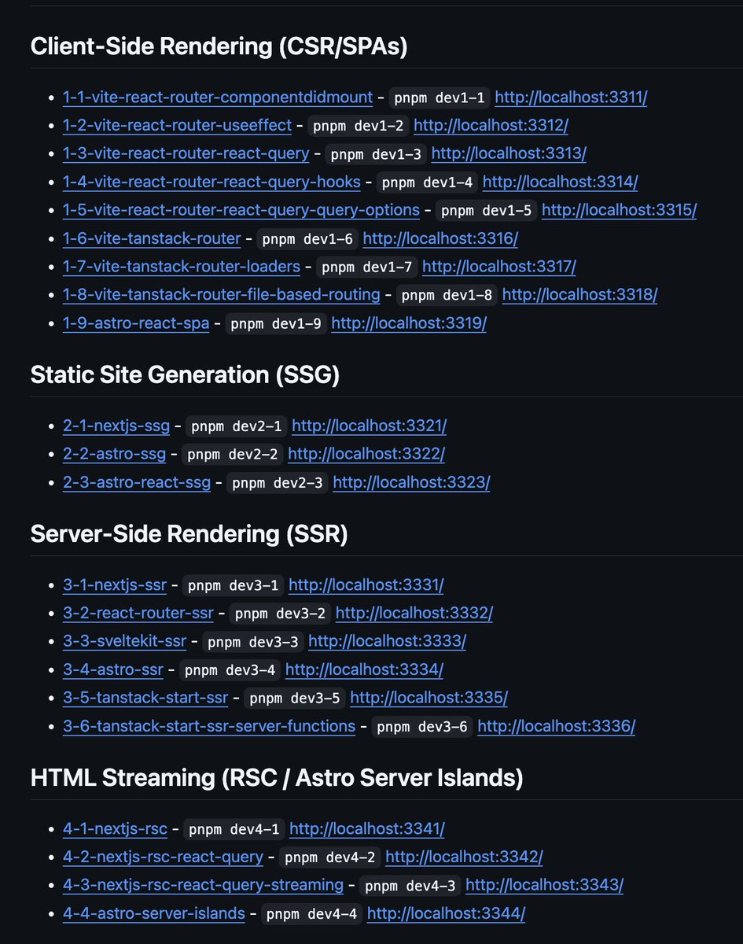Viewport: 743px width, 944px height.
Task: Visit http://localhost:3344/ URL
Action: pyautogui.click(x=447, y=914)
